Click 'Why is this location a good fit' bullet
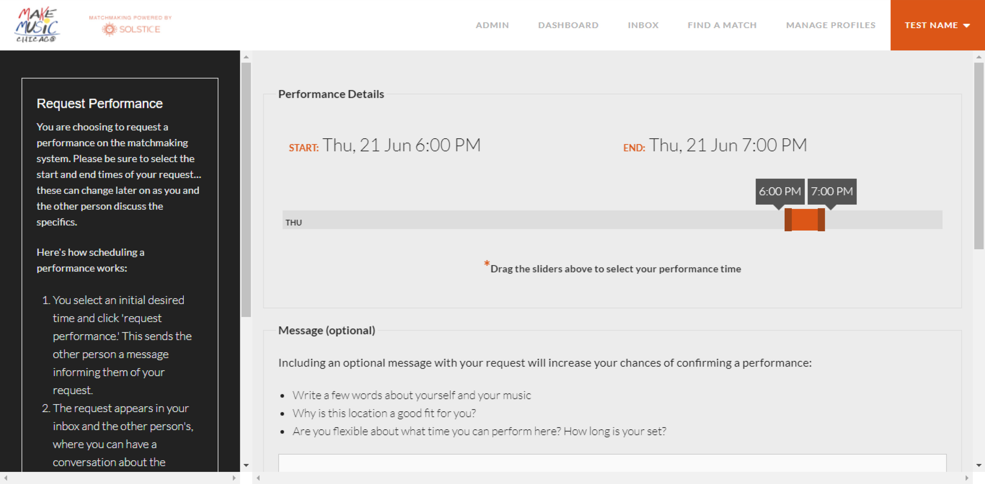The width and height of the screenshot is (985, 484). (x=384, y=413)
